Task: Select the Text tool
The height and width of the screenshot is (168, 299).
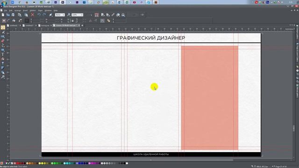Action: tap(3, 55)
